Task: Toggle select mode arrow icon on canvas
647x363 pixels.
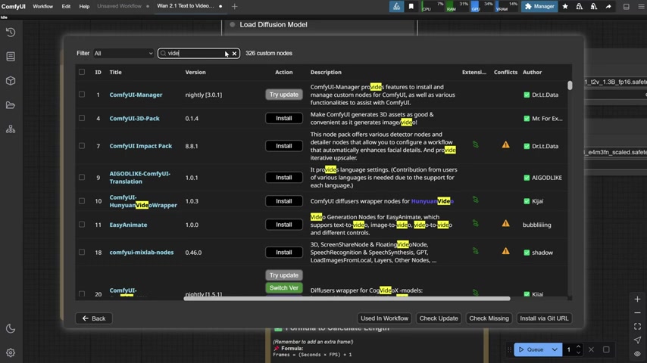Action: coord(637,340)
